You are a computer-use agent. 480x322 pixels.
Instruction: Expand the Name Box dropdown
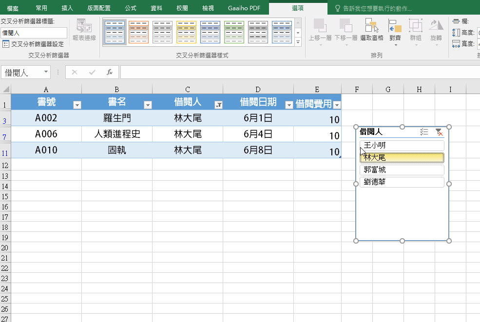[46, 72]
